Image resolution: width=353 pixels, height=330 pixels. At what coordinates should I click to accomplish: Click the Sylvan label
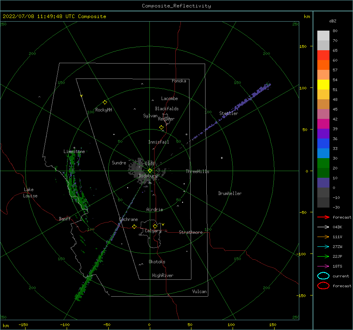150,116
